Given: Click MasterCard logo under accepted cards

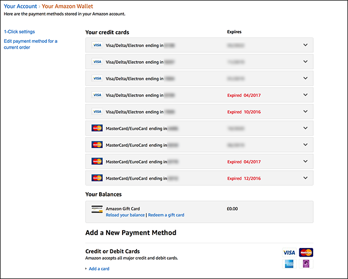Looking at the screenshot, I should tap(306, 252).
